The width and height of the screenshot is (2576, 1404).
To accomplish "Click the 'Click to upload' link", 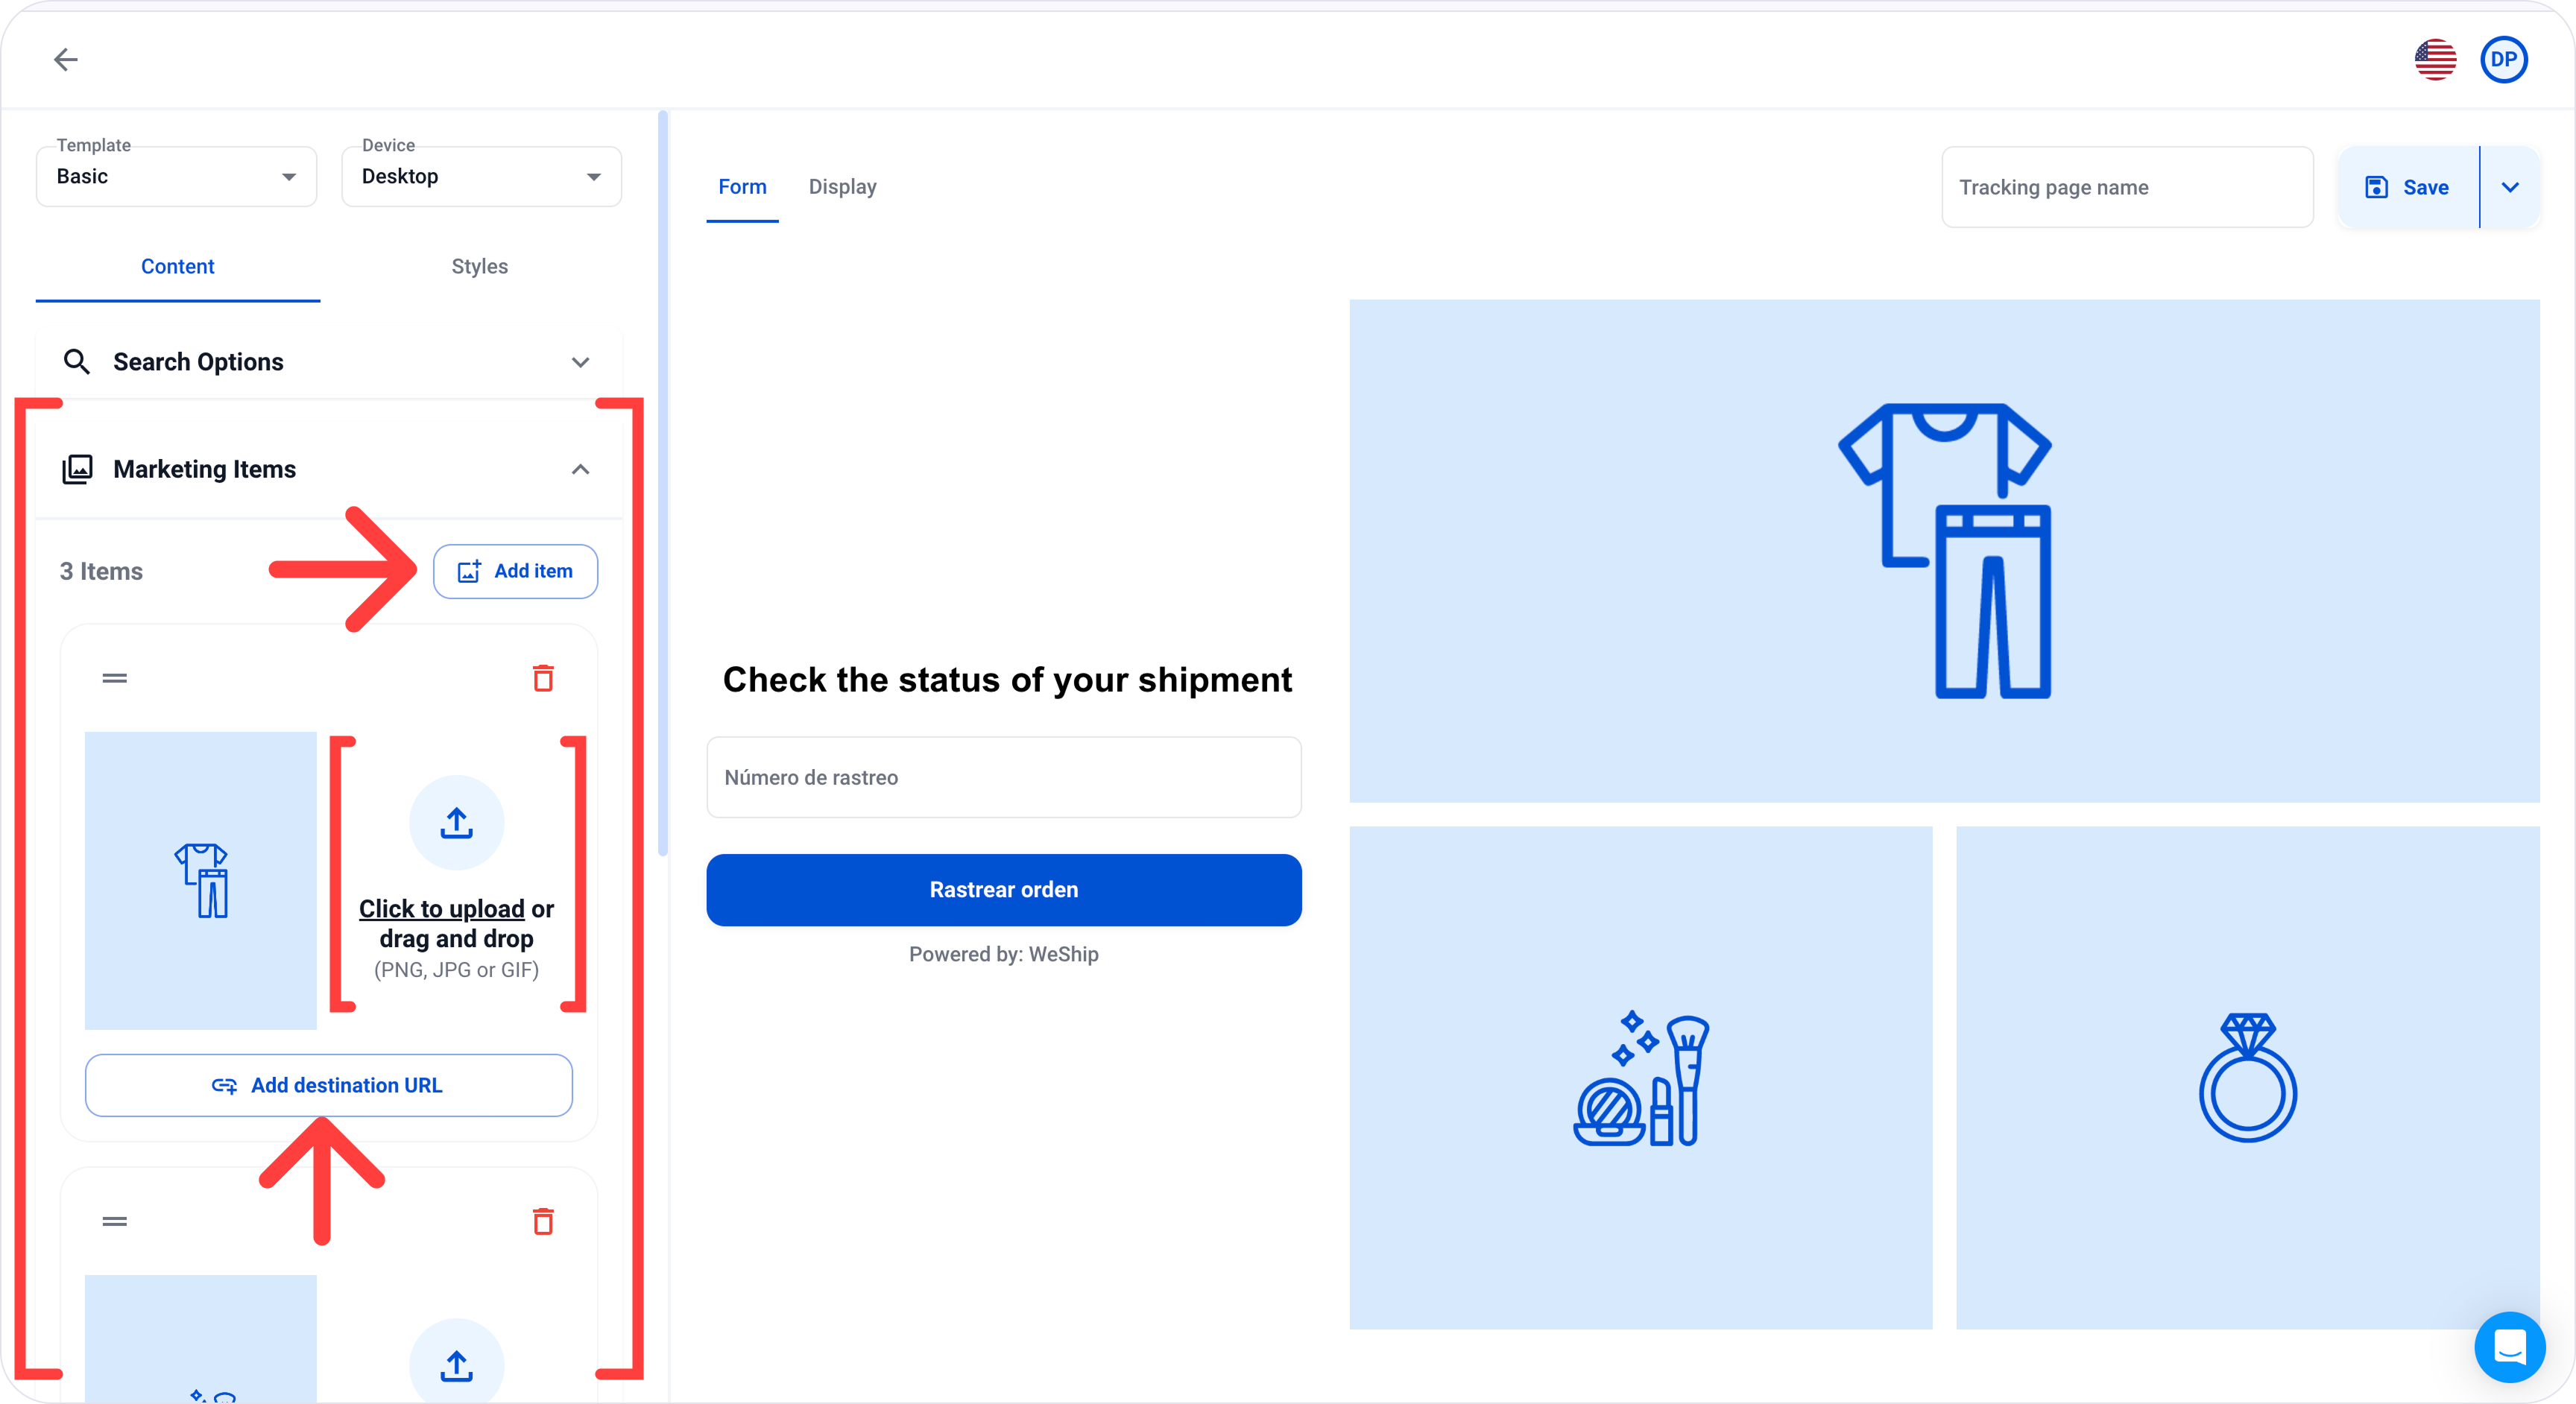I will pos(441,909).
